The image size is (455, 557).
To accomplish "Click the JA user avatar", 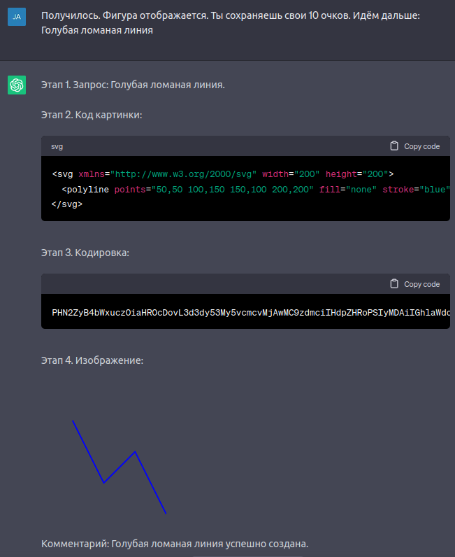I will [x=17, y=17].
